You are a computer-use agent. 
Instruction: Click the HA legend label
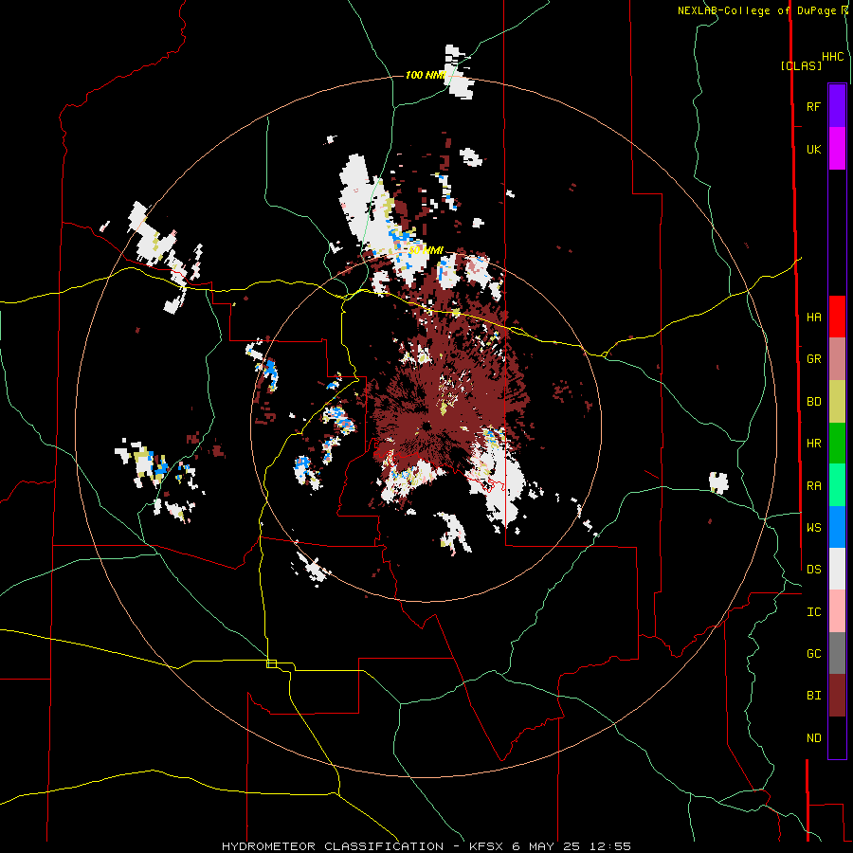(813, 317)
